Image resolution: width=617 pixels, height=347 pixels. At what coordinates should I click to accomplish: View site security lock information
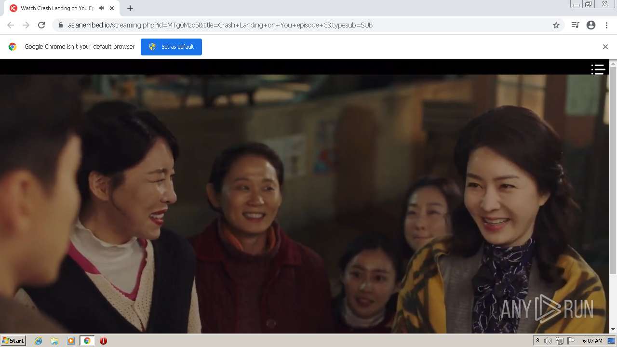(x=60, y=25)
